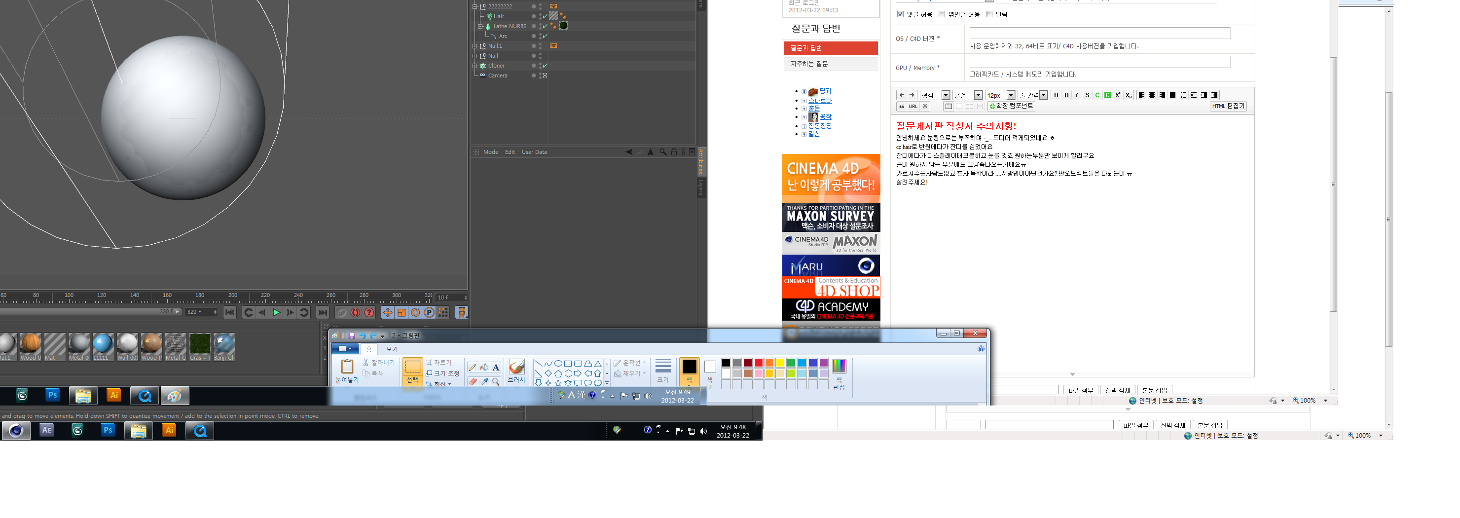
Task: Open the filmstrip timeline icon
Action: click(x=462, y=312)
